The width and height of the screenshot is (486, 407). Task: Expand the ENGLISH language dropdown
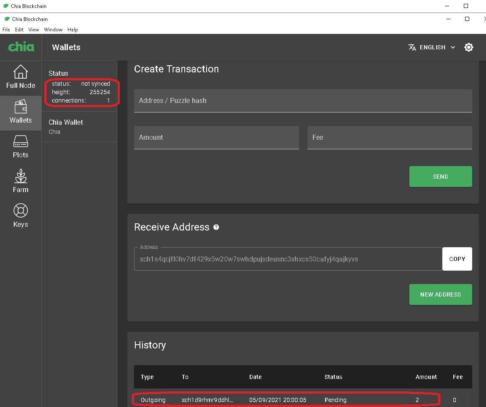click(432, 47)
